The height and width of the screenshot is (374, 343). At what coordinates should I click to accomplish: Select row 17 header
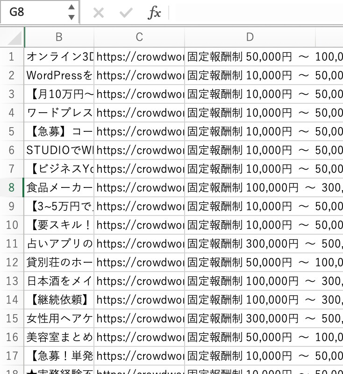coord(12,356)
